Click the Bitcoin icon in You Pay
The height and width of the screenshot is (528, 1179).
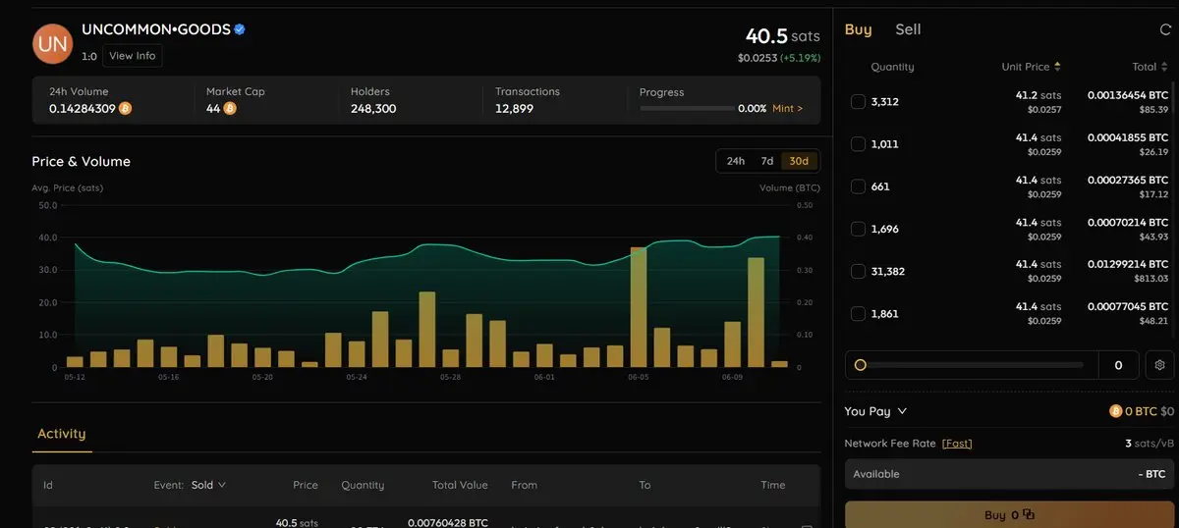(x=1115, y=411)
